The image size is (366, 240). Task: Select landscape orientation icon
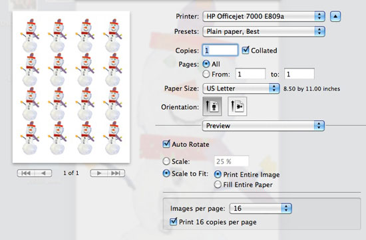[x=237, y=106]
